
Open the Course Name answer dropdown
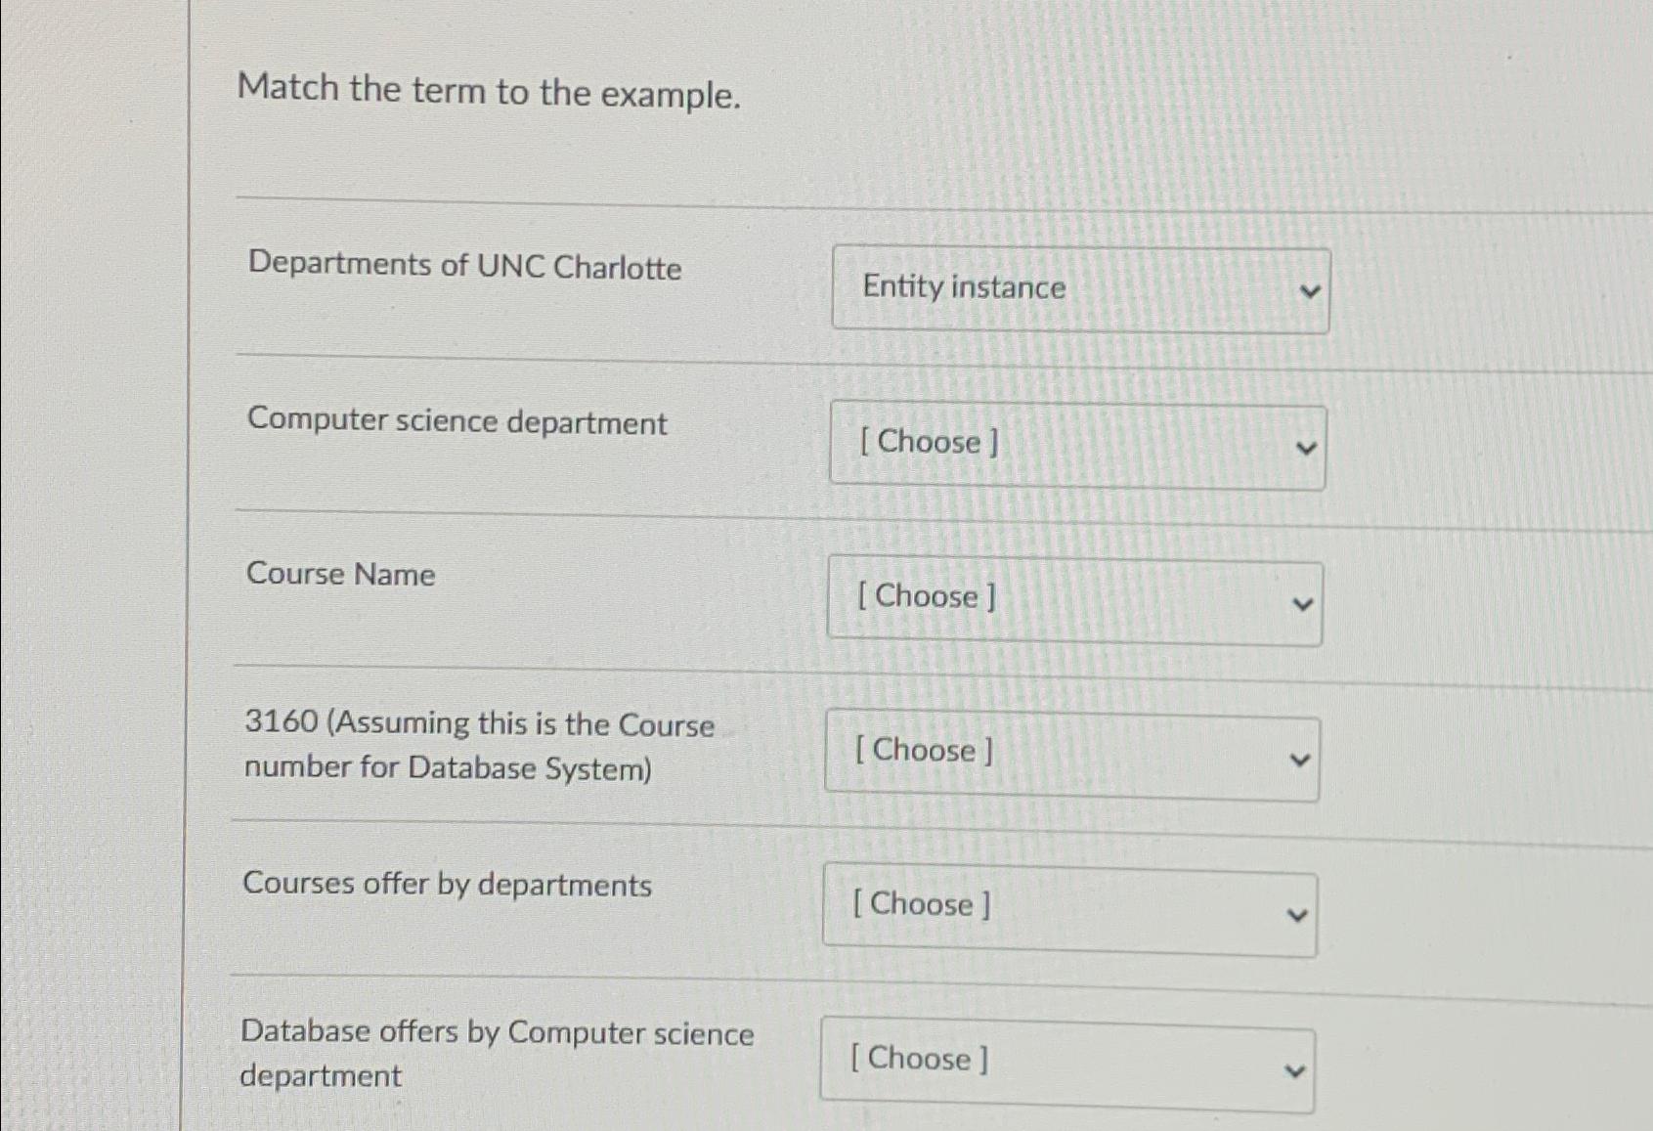coord(1074,600)
